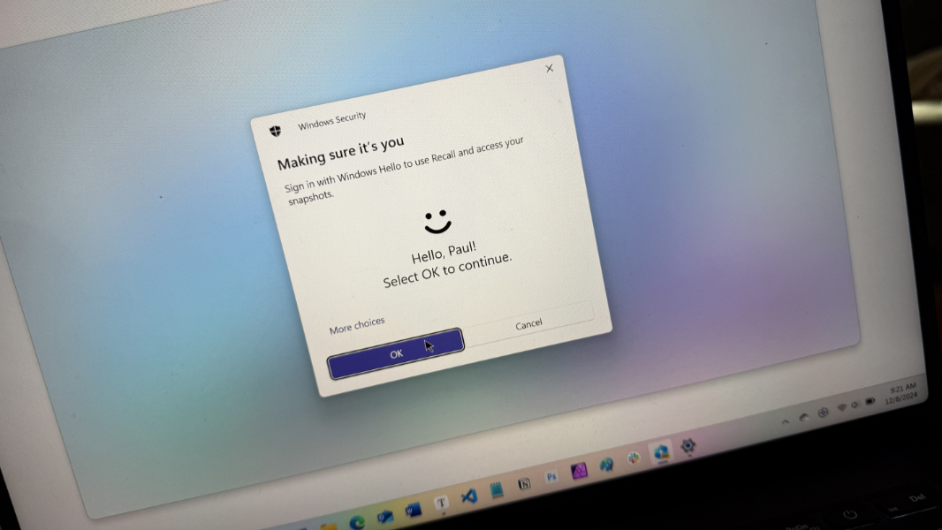Open Microsoft Edge from the taskbar

pos(358,521)
